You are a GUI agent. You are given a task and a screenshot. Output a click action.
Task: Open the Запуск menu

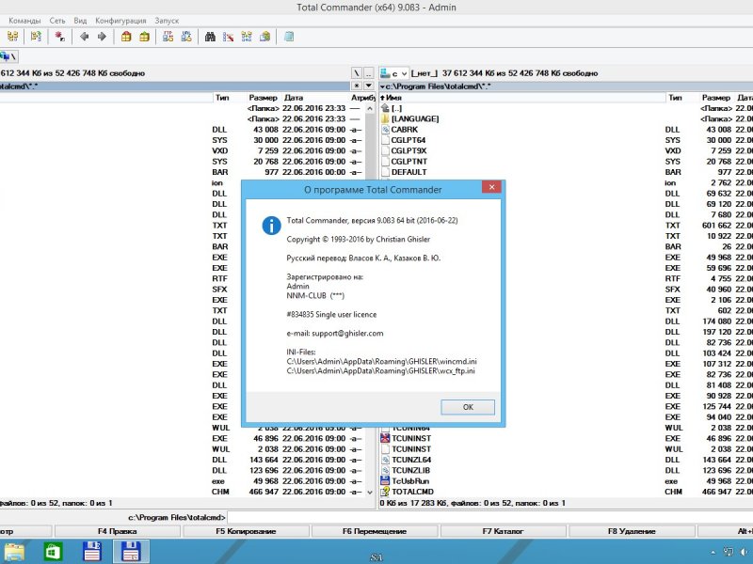[x=167, y=21]
